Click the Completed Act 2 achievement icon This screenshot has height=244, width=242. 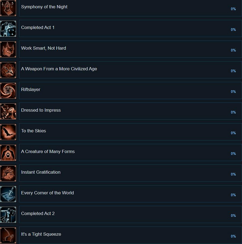pos(8,214)
